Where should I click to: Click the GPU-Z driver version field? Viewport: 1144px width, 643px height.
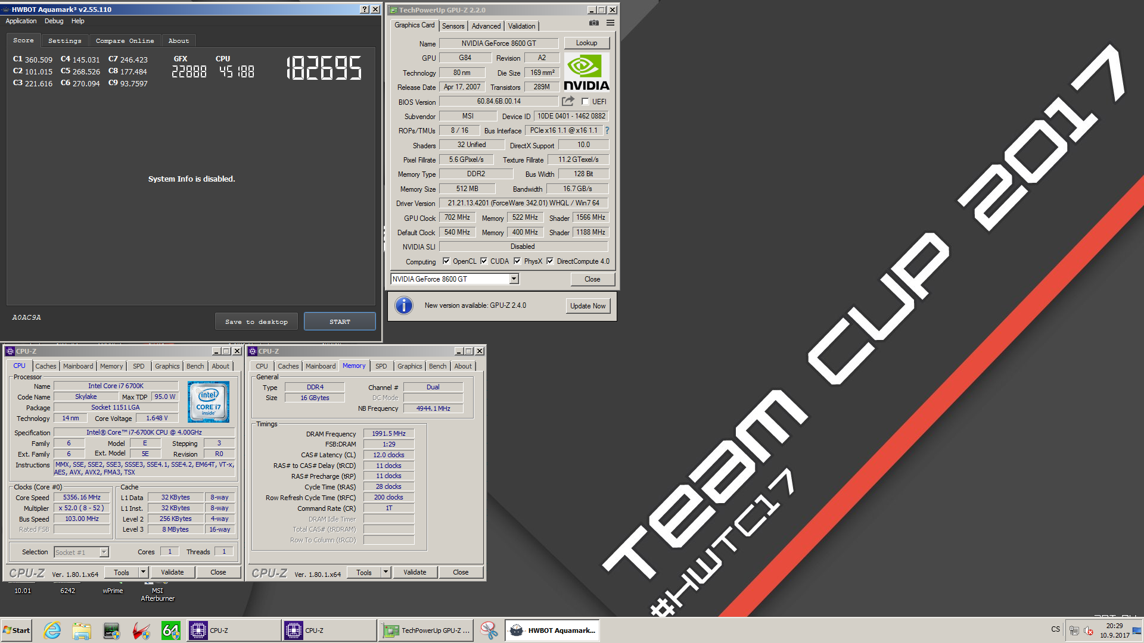(524, 203)
